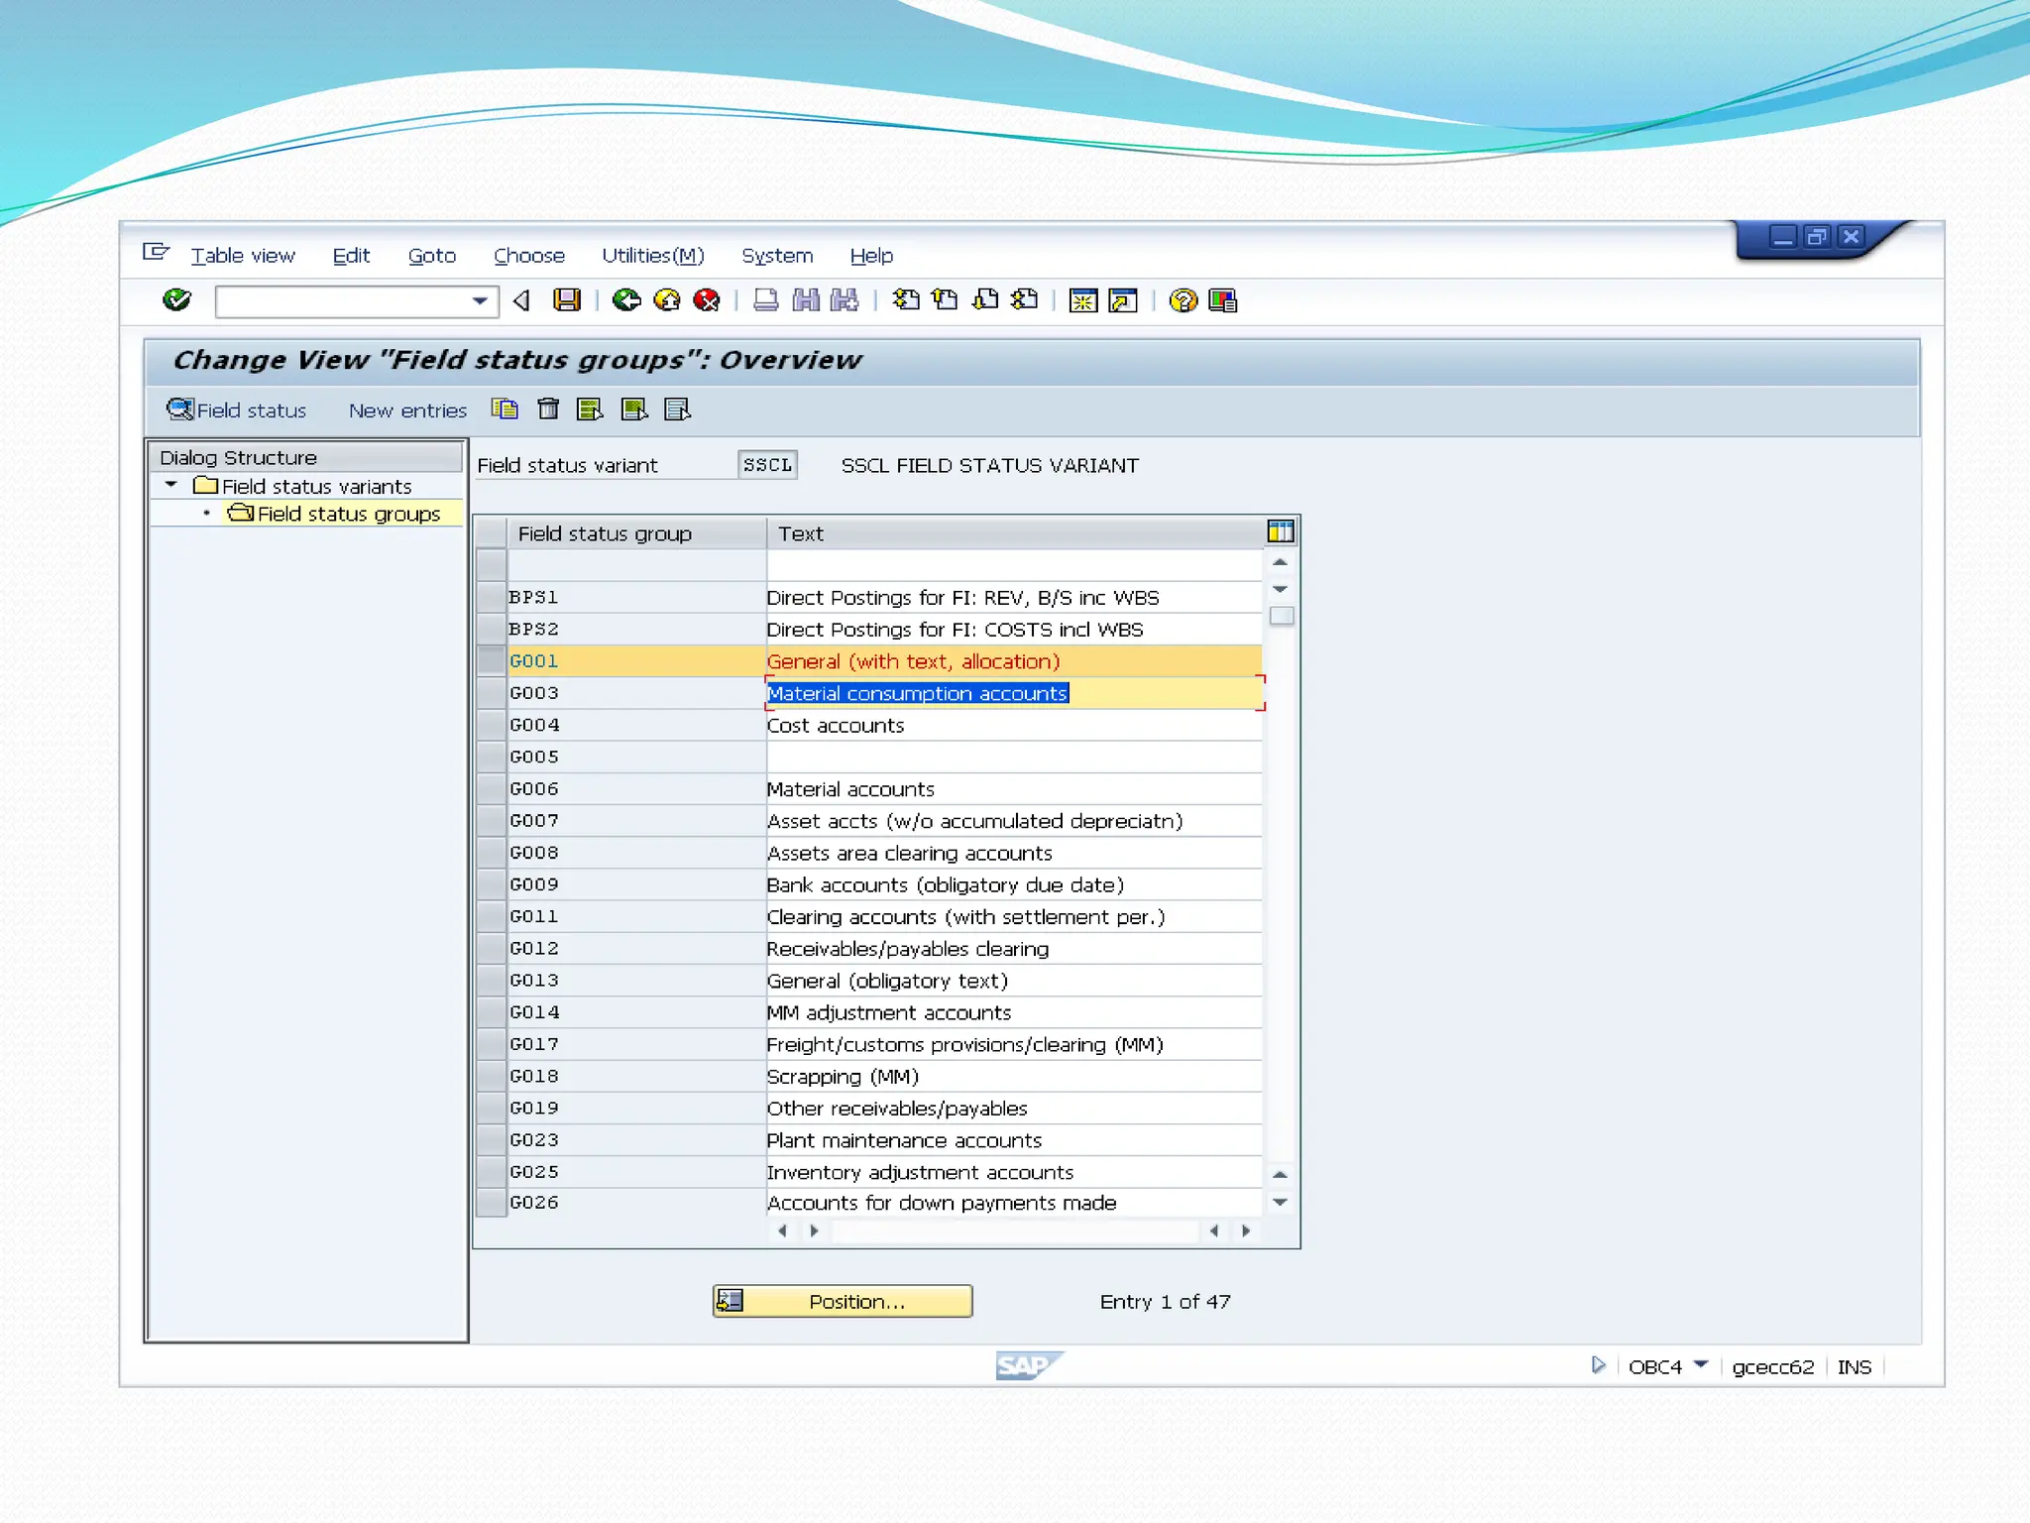Click the Position... button
This screenshot has height=1523, width=2030.
(843, 1301)
